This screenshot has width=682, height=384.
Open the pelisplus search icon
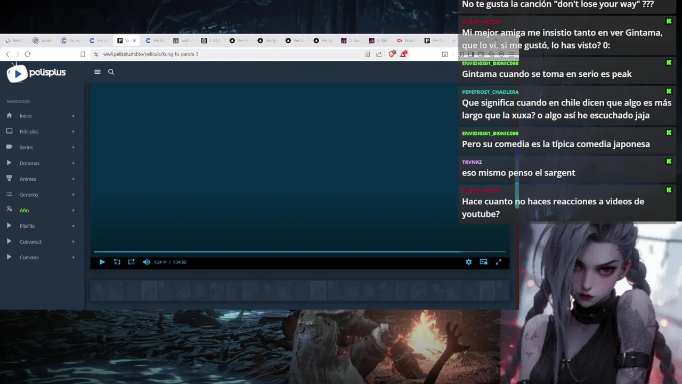111,72
